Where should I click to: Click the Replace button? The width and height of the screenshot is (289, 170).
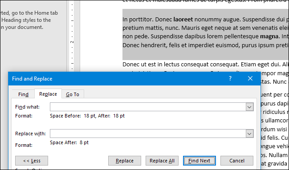coord(125,161)
